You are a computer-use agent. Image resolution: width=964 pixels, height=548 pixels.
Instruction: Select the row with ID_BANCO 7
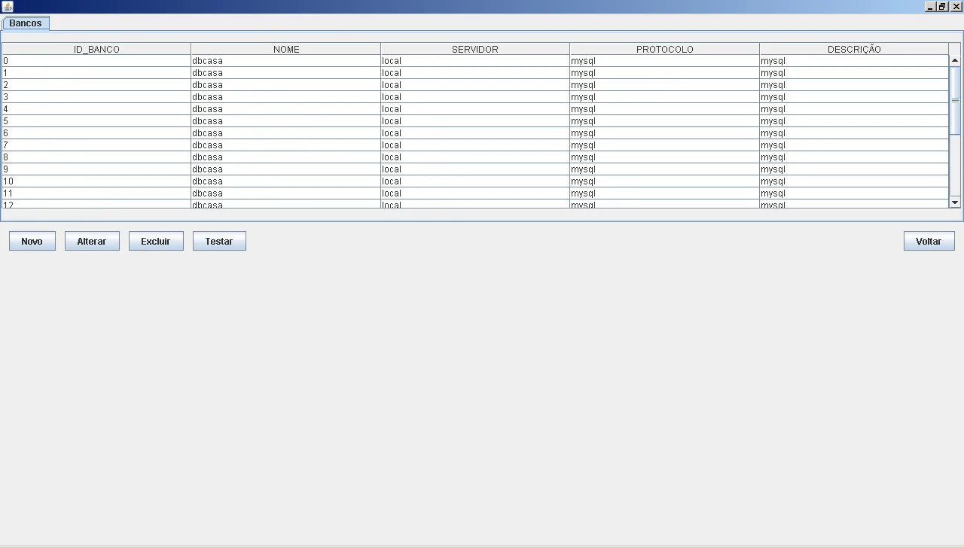pyautogui.click(x=475, y=145)
